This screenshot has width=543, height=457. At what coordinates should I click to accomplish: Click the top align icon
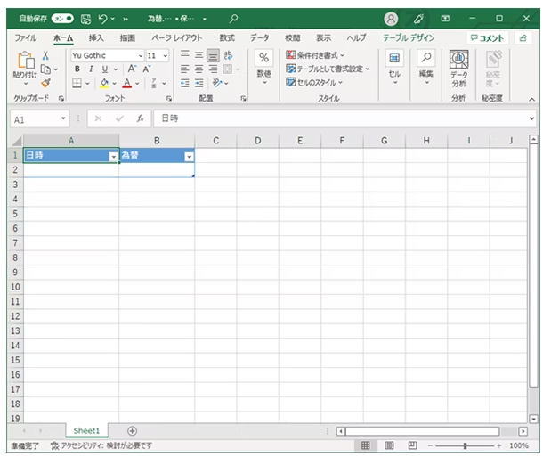coord(185,55)
